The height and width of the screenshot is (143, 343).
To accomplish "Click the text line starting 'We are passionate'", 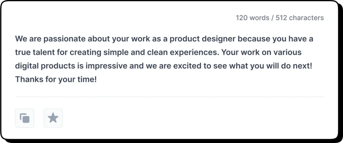I will tap(164, 39).
